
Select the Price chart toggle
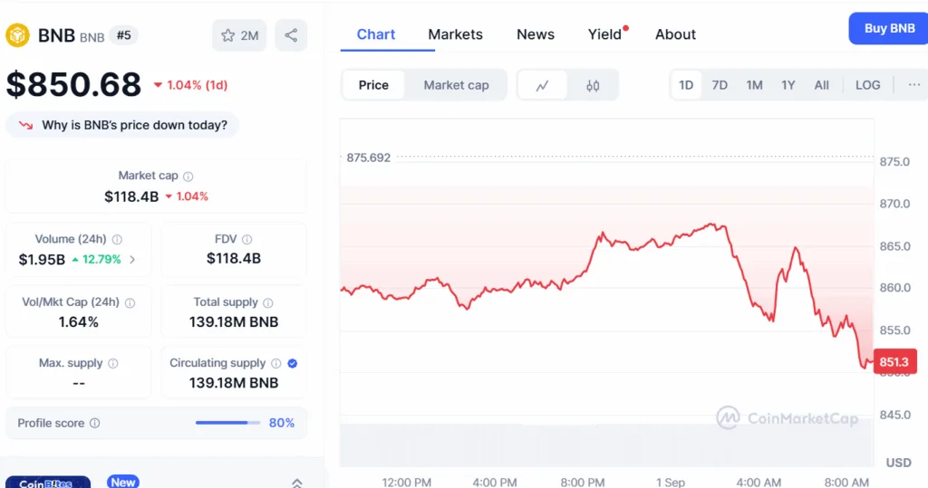(x=373, y=85)
